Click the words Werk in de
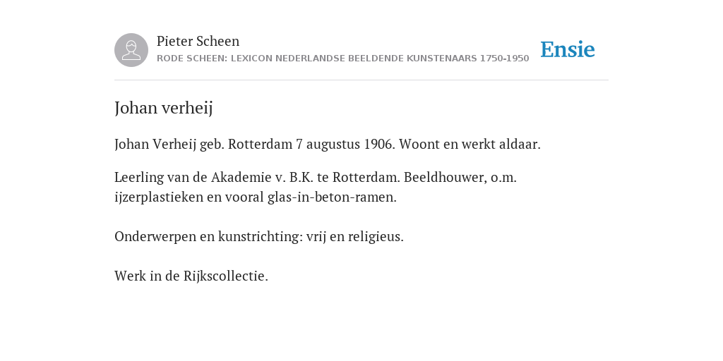The height and width of the screenshot is (361, 723). click(147, 276)
